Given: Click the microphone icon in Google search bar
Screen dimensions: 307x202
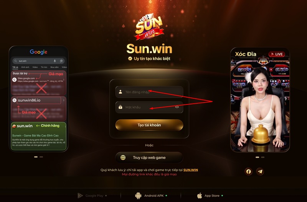Looking at the screenshot, I should pyautogui.click(x=55, y=61).
